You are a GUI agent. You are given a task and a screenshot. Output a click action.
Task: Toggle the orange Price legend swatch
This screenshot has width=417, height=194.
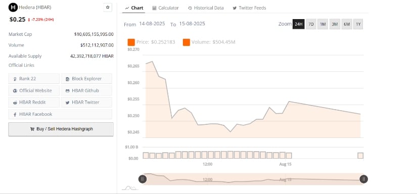click(x=131, y=42)
